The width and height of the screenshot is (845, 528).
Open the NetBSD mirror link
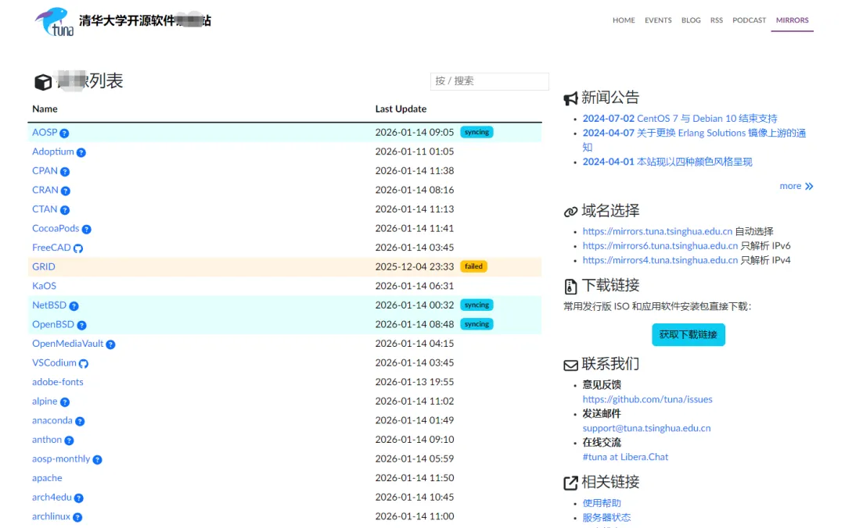[x=49, y=305]
